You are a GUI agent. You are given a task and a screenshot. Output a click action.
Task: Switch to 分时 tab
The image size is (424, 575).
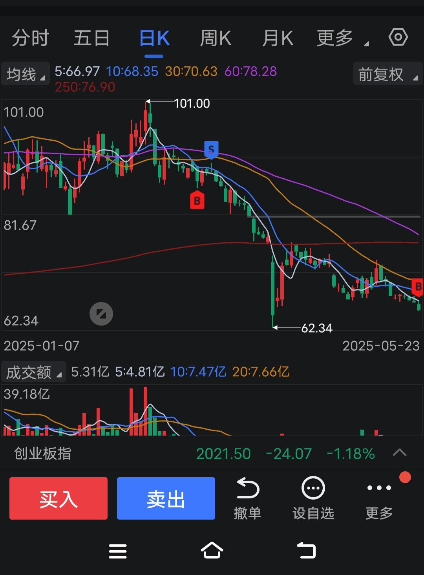[x=30, y=38]
